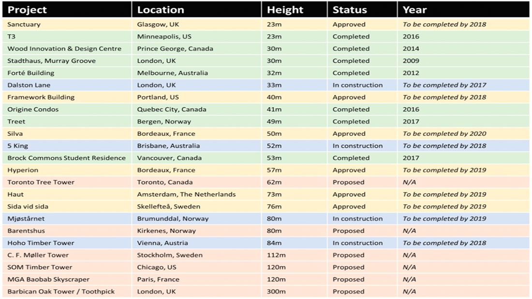Click the Brock Commons Student Residence cell

point(66,158)
